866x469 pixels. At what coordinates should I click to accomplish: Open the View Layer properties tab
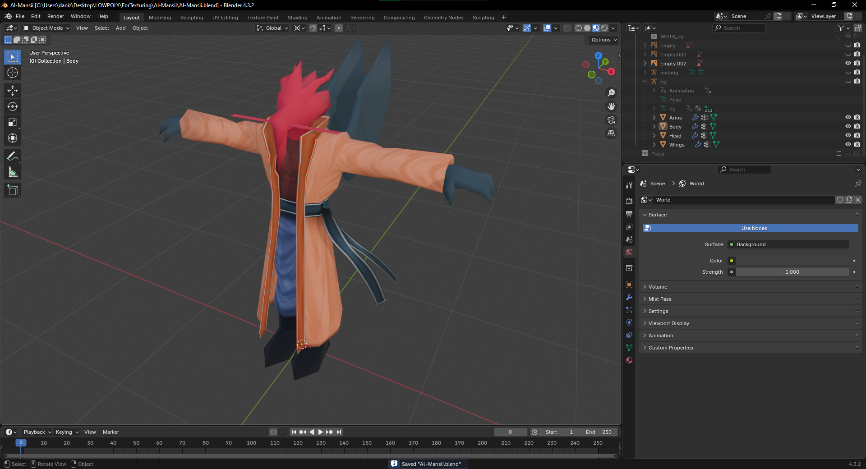(629, 226)
